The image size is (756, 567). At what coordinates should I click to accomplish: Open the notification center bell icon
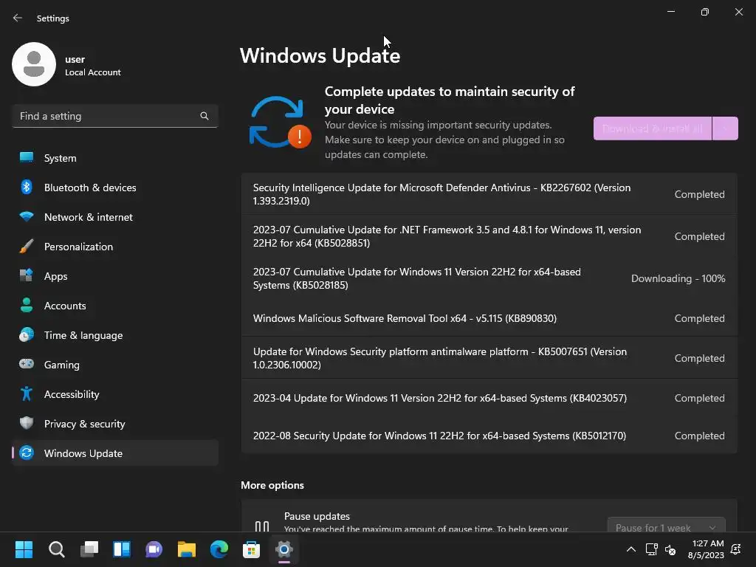tap(736, 549)
